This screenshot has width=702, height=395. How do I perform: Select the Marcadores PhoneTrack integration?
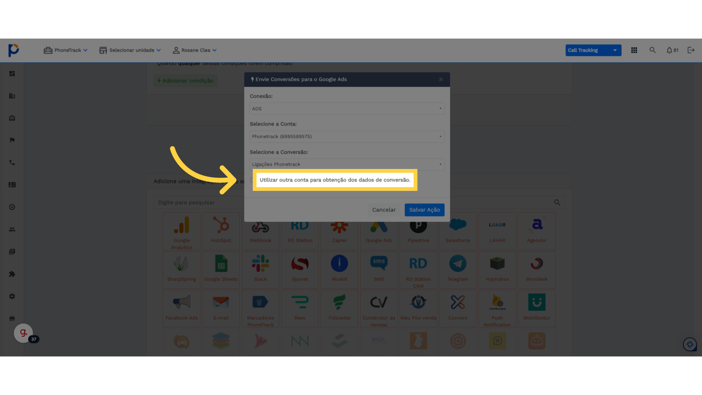click(261, 309)
